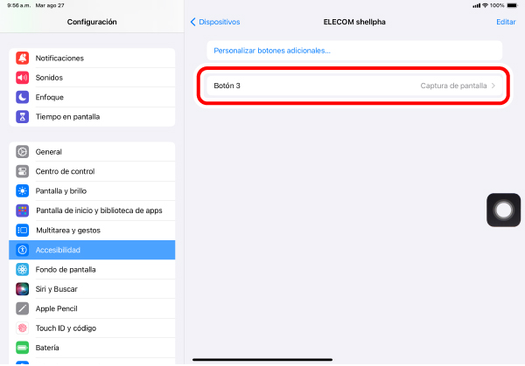Open Siri y Buscar settings

pyautogui.click(x=92, y=289)
